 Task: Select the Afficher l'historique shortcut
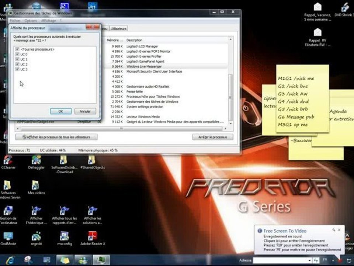(x=36, y=215)
